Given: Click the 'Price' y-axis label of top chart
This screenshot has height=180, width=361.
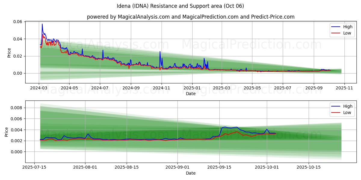Looking at the screenshot, I should 9,52.
